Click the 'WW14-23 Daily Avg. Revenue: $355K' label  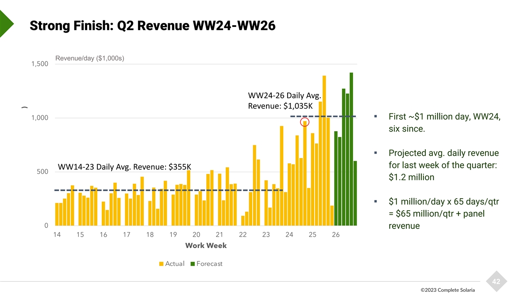[x=124, y=166]
